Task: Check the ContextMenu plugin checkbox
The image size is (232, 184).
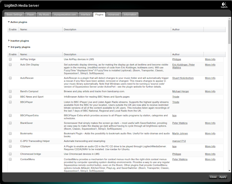Action: (x=10, y=159)
